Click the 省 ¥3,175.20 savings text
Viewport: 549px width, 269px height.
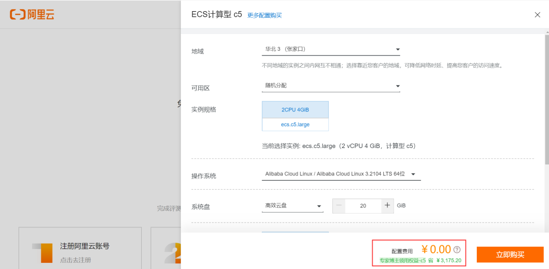pyautogui.click(x=445, y=260)
